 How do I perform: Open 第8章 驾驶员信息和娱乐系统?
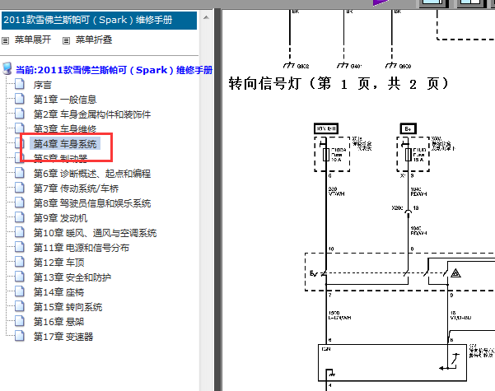[92, 203]
